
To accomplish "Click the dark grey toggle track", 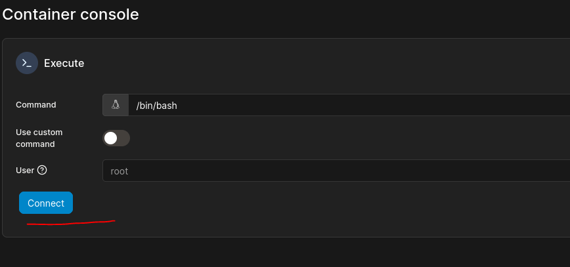I will 124,138.
